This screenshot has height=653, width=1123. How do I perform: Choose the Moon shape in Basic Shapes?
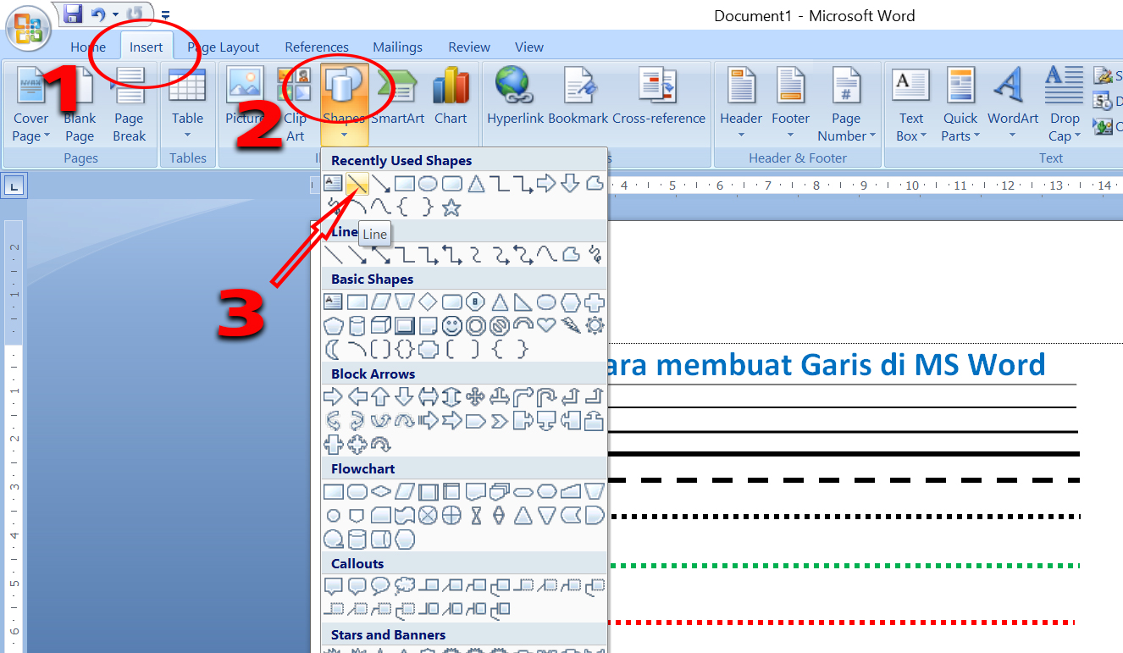[334, 349]
